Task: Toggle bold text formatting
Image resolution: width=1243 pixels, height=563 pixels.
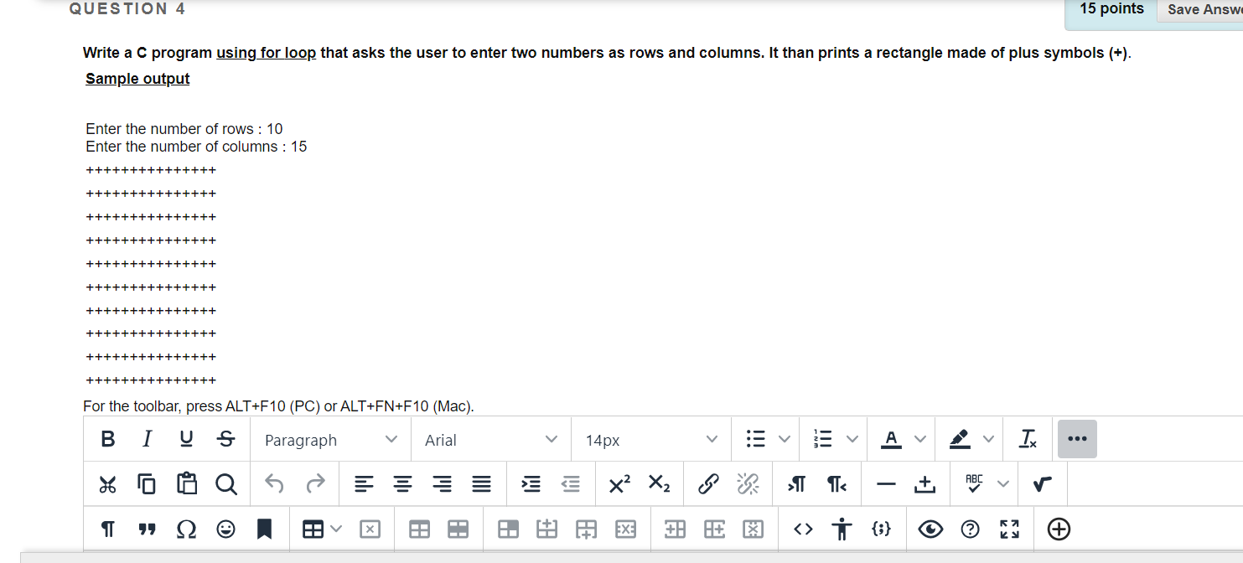Action: tap(107, 438)
